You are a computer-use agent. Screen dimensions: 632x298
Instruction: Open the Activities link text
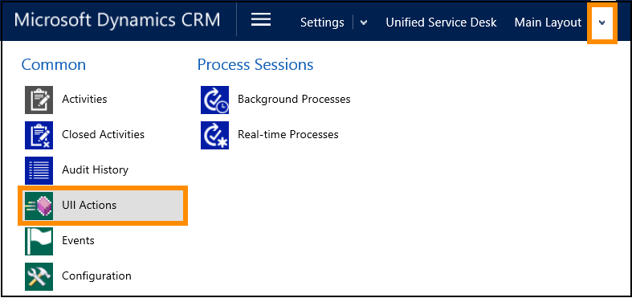pyautogui.click(x=84, y=99)
